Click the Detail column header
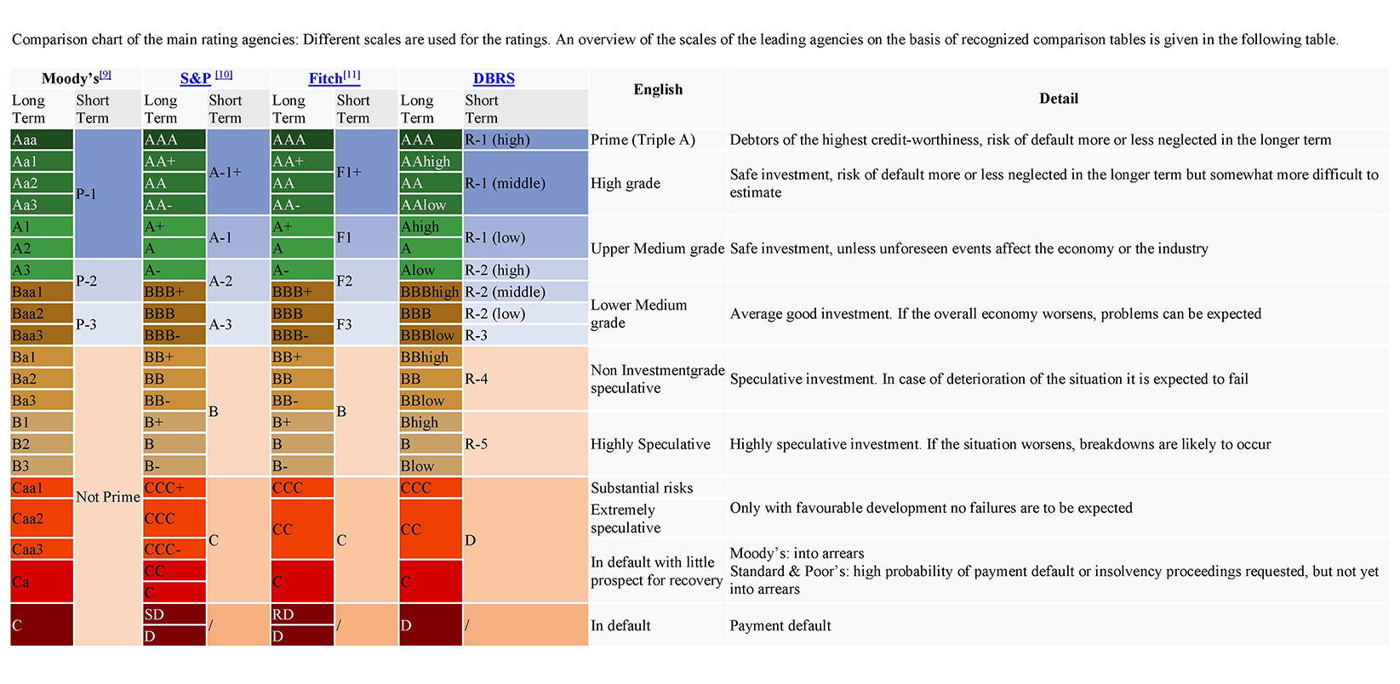The width and height of the screenshot is (1400, 684). [1058, 99]
